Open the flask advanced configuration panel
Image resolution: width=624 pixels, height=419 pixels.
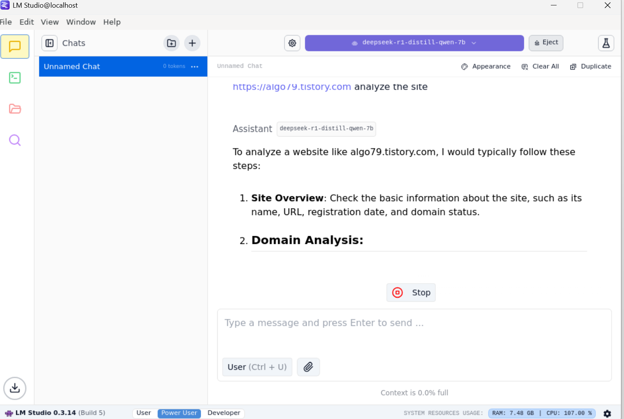[x=606, y=43]
